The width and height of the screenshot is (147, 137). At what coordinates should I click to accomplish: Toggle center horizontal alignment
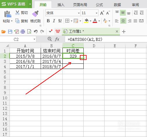[123, 21]
